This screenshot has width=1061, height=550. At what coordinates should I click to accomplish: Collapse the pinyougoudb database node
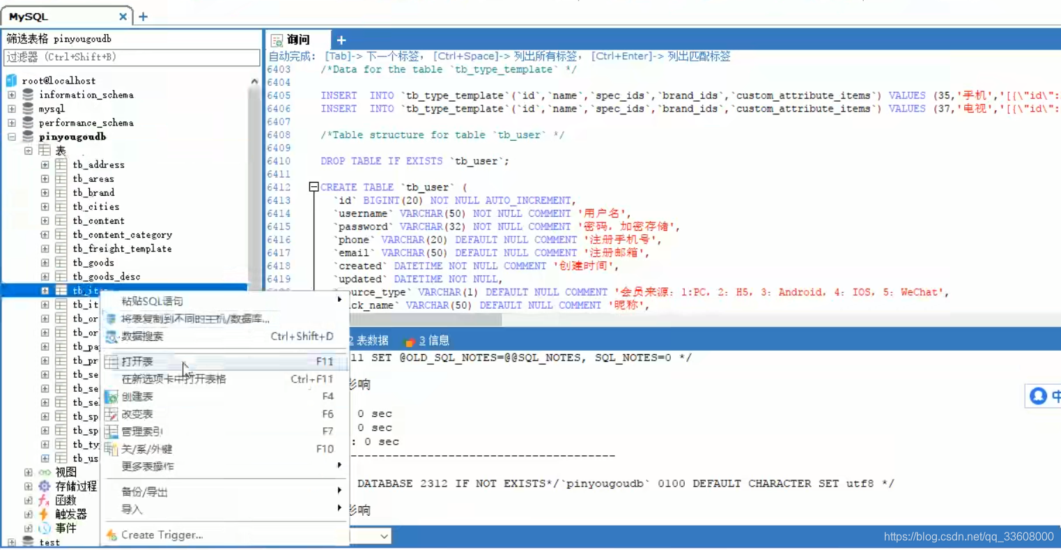tap(12, 137)
